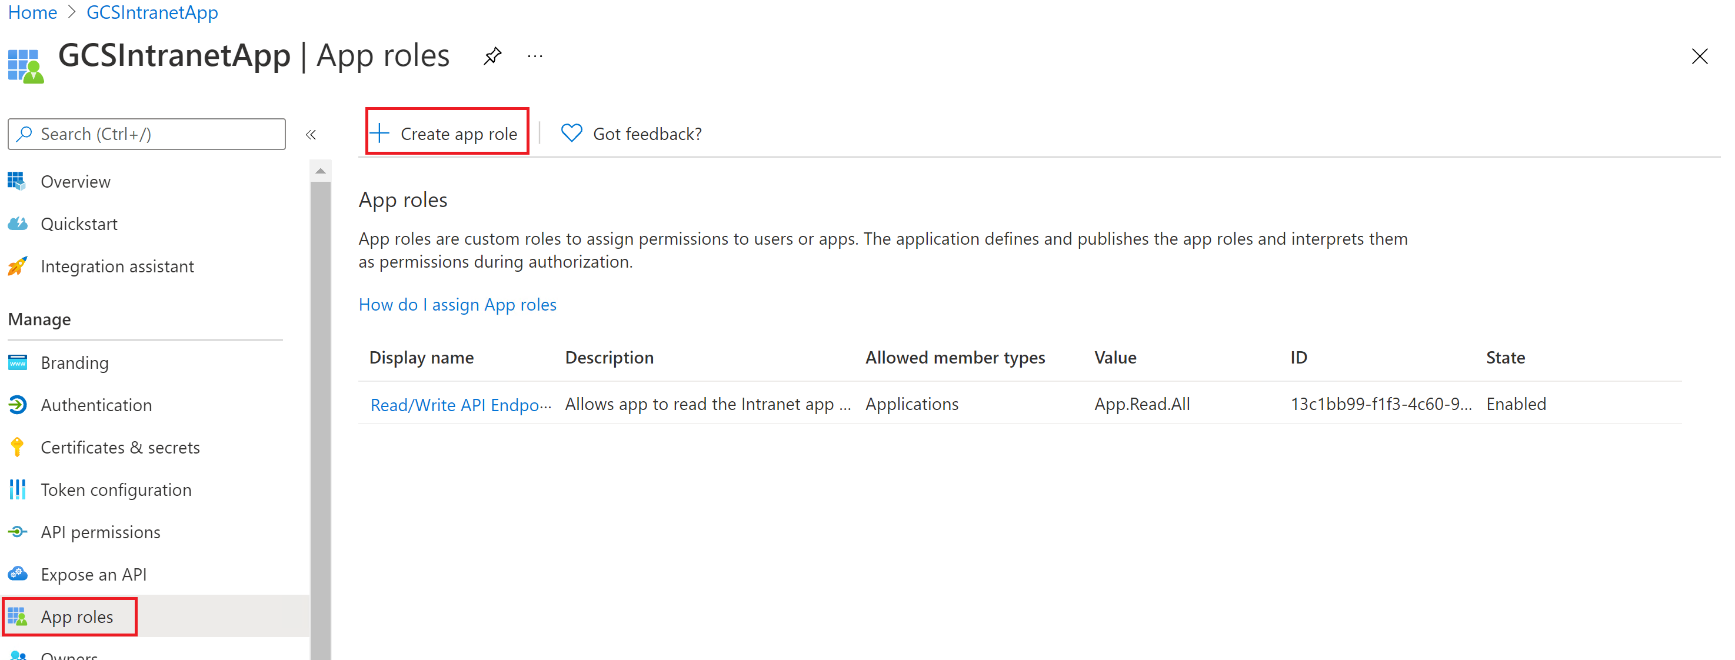Navigate to Home breadcrumb
Viewport: 1735px width, 660px height.
coord(32,12)
